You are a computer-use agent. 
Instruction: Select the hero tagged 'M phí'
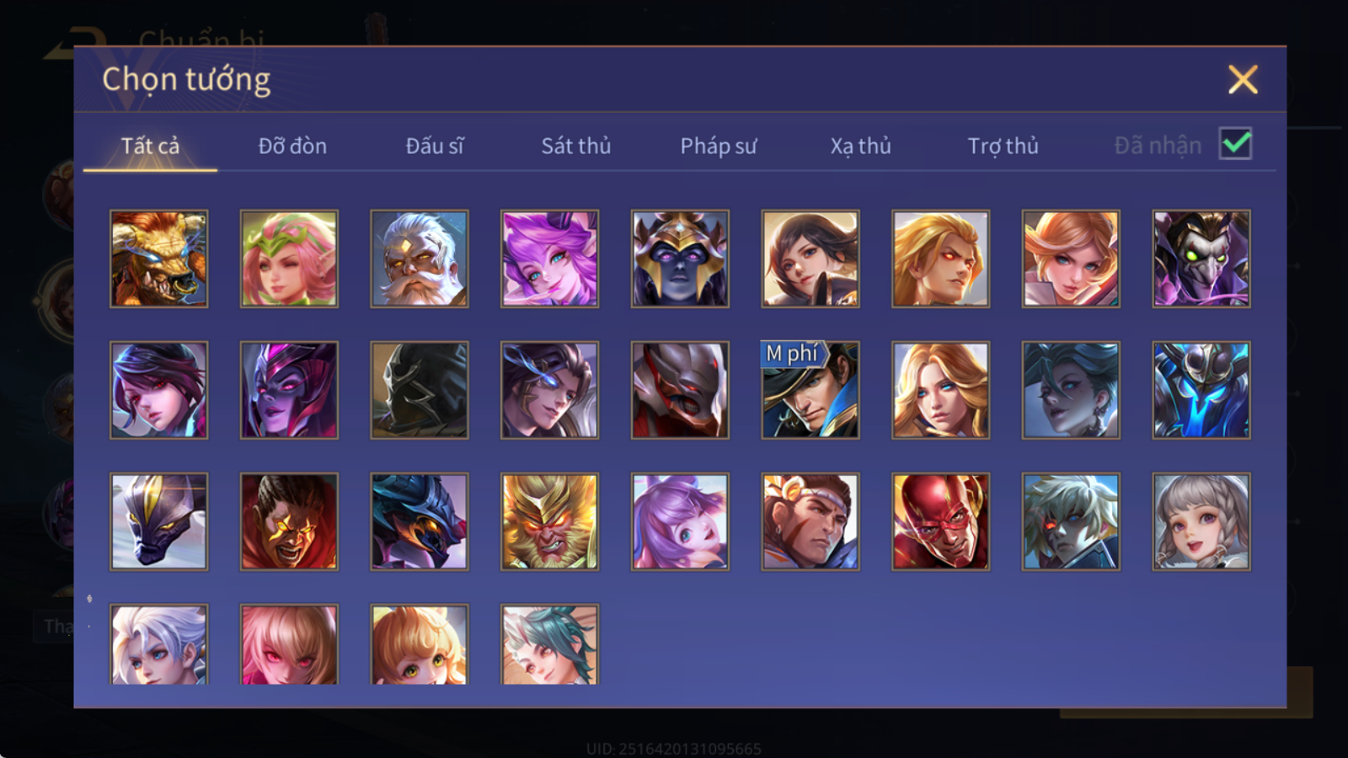[x=810, y=390]
